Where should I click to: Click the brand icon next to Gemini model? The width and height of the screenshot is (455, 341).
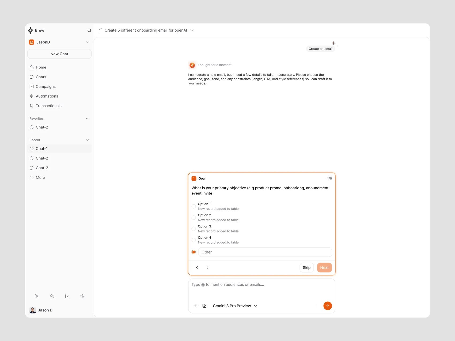(204, 306)
